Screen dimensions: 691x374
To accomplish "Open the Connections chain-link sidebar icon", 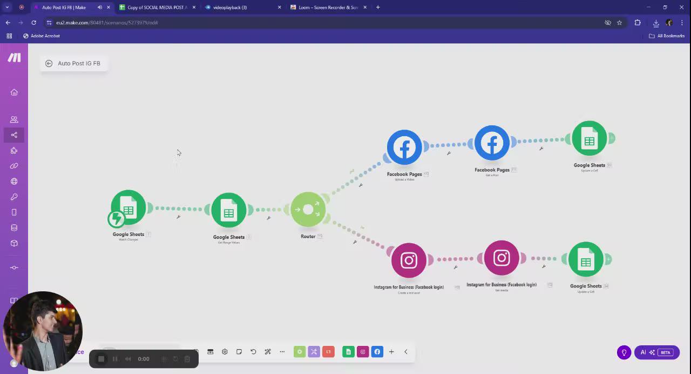I will (14, 166).
